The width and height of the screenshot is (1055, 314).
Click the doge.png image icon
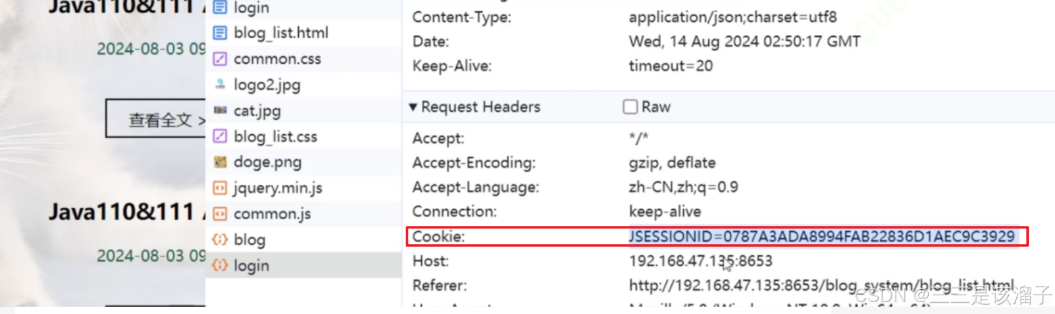220,162
